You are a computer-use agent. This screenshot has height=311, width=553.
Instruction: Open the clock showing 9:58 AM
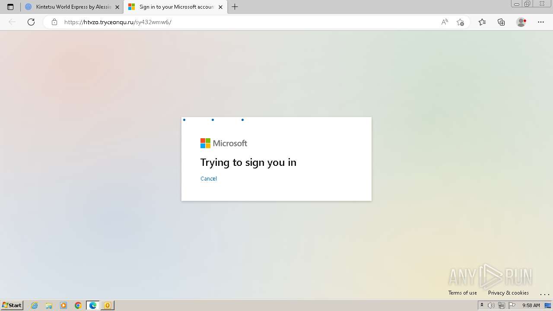point(531,305)
